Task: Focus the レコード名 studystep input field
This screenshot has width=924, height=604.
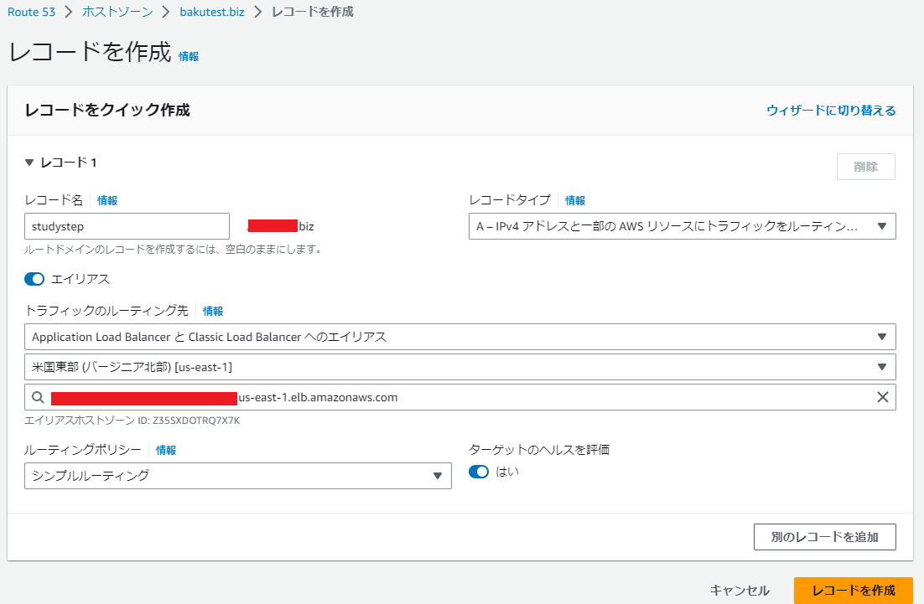Action: [x=127, y=226]
